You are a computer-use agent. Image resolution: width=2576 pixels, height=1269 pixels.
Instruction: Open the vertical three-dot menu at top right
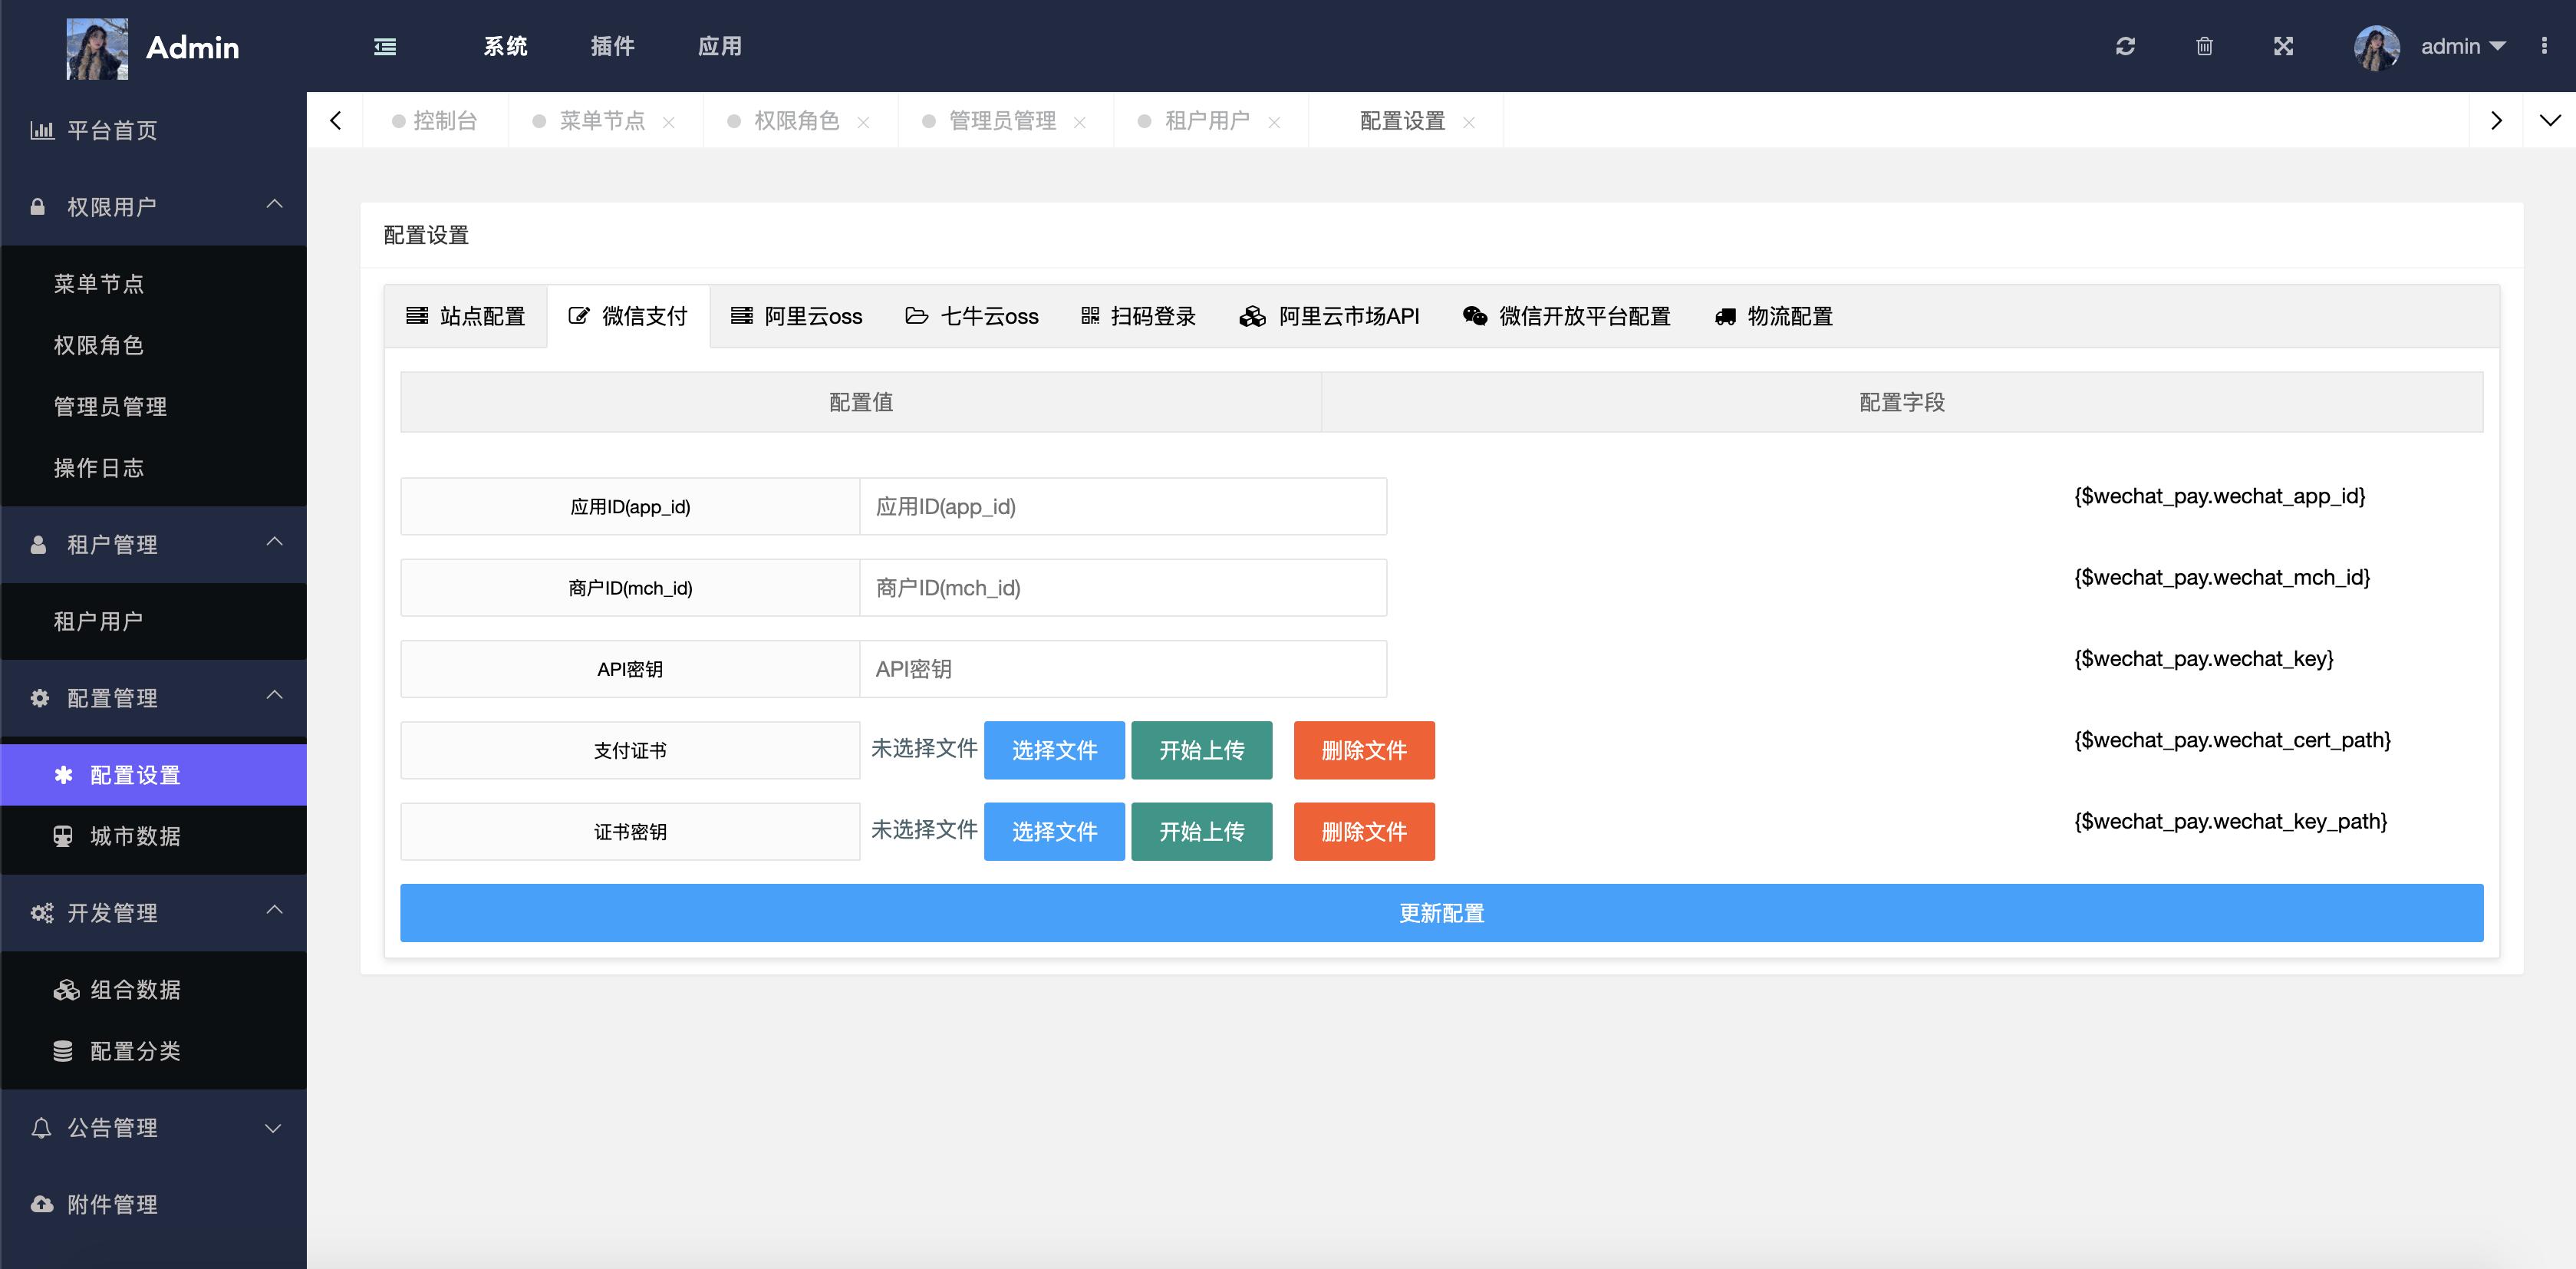click(x=2545, y=46)
